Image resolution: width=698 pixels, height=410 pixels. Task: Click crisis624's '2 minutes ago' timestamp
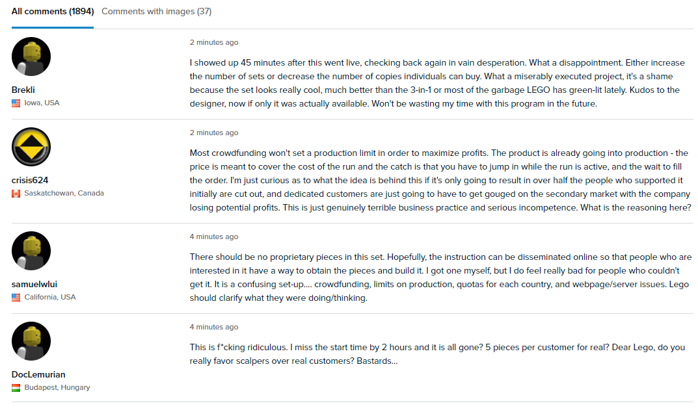coord(214,133)
